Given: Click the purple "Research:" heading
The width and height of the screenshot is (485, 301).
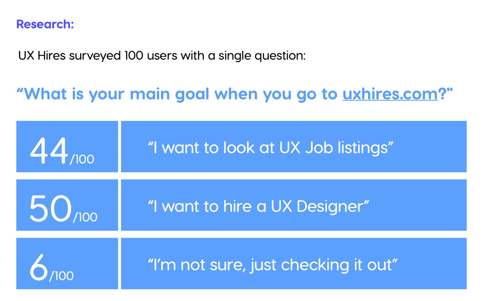Looking at the screenshot, I should pos(45,24).
